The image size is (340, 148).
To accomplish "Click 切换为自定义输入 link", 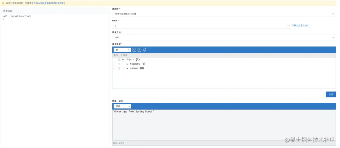I will [x=300, y=25].
